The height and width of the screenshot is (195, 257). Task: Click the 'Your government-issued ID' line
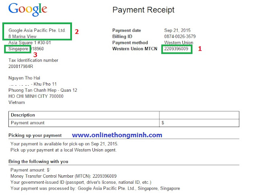click(x=81, y=183)
